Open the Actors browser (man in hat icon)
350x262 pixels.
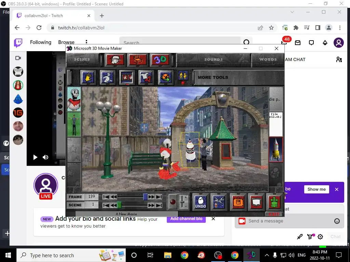coord(115,60)
